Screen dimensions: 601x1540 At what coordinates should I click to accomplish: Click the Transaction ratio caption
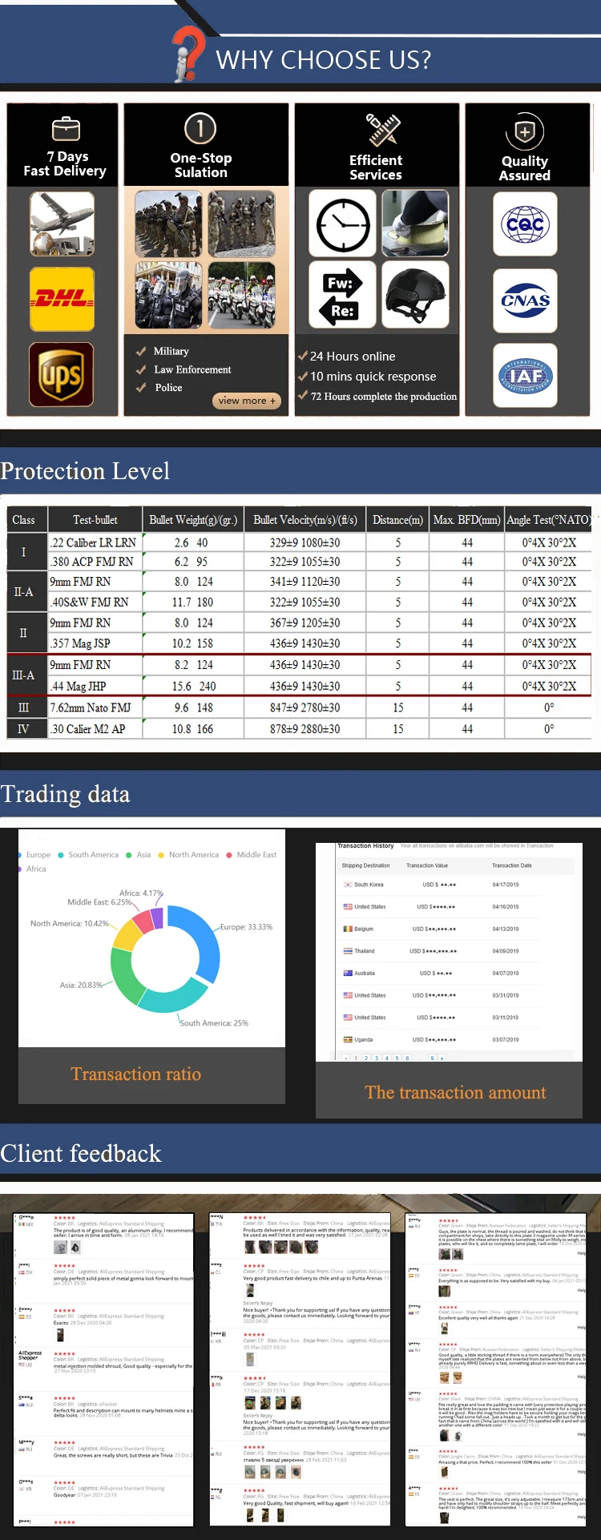136,1074
